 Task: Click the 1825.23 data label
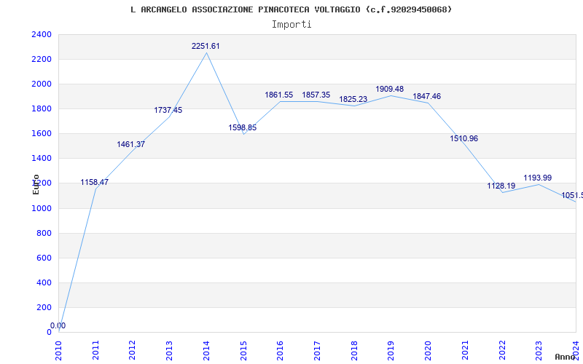coord(353,100)
